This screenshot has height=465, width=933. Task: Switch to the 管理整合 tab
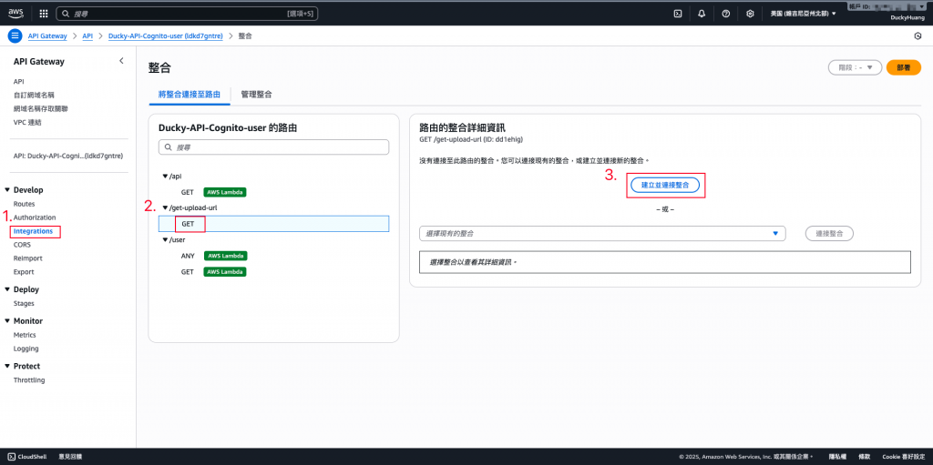coord(256,95)
